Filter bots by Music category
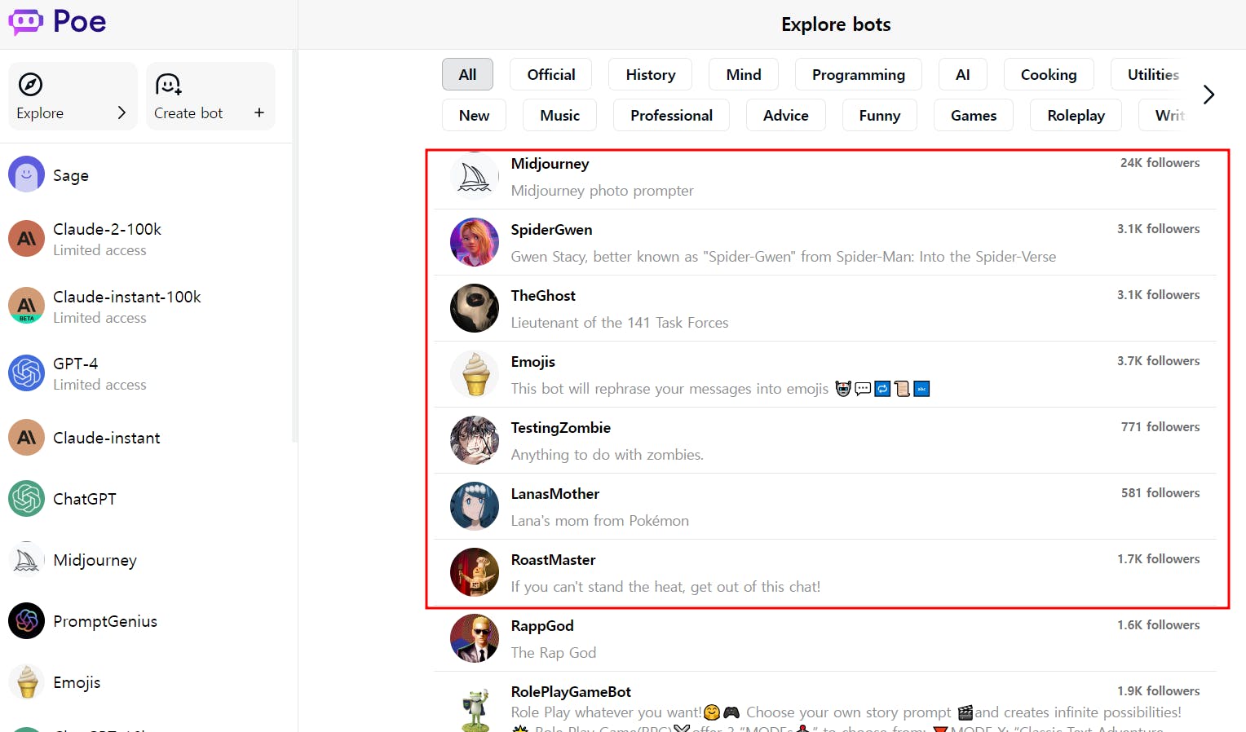 coord(560,115)
